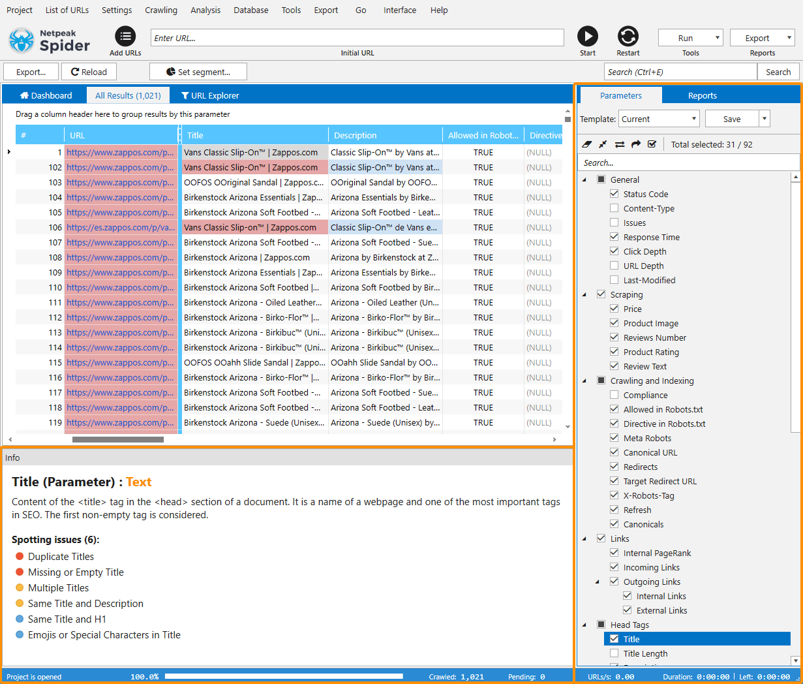Toggle the Status Code checkbox
The height and width of the screenshot is (684, 803).
click(614, 194)
